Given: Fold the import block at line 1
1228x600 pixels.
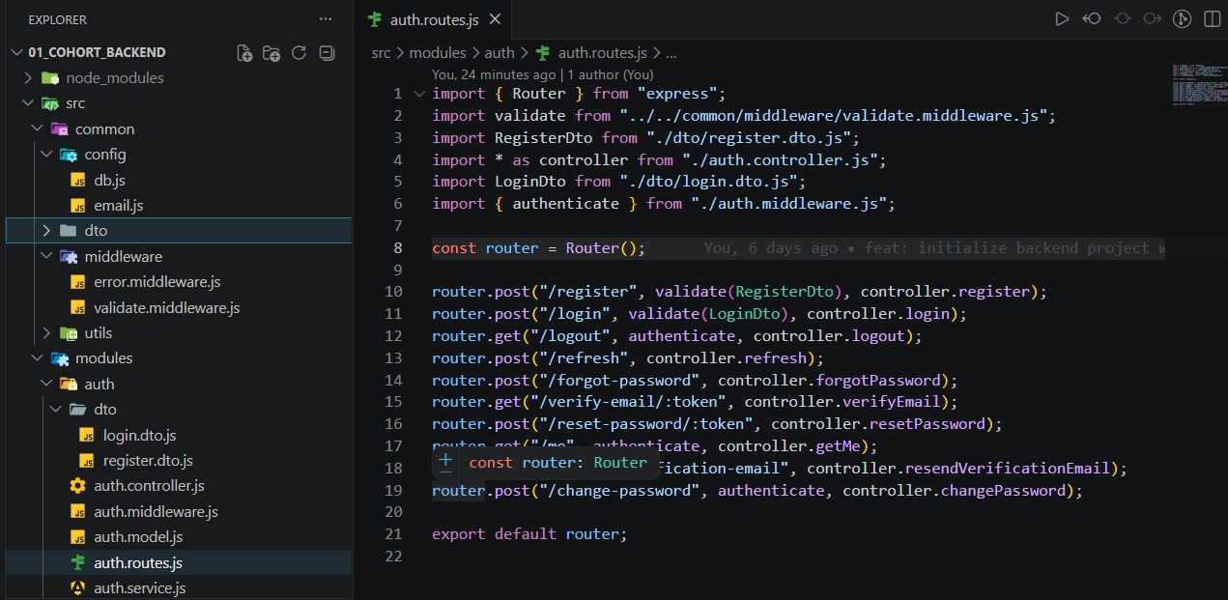Looking at the screenshot, I should [419, 94].
